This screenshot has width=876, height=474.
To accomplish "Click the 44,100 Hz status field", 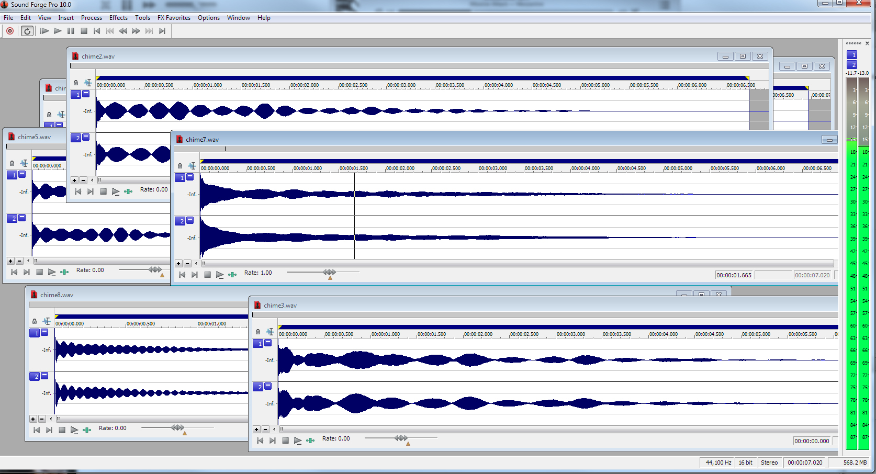I will coord(718,462).
